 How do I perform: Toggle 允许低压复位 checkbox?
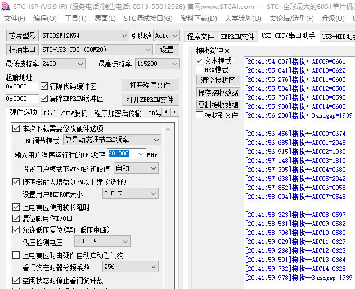tap(16, 230)
